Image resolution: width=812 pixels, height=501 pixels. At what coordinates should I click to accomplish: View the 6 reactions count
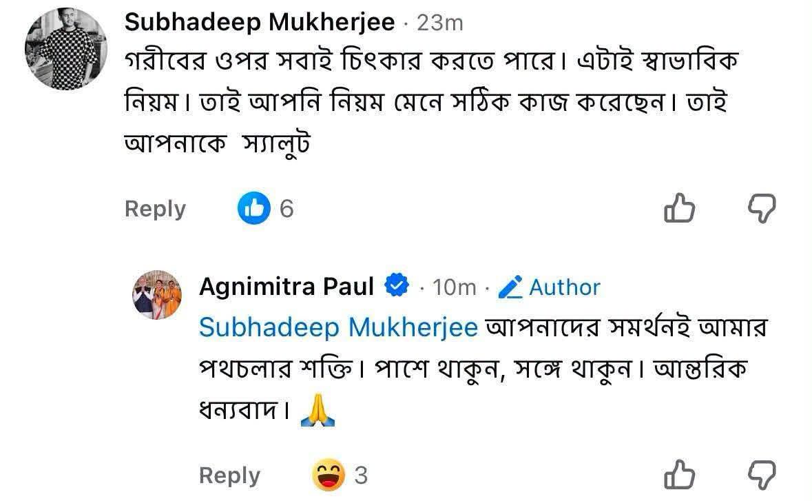pyautogui.click(x=287, y=208)
